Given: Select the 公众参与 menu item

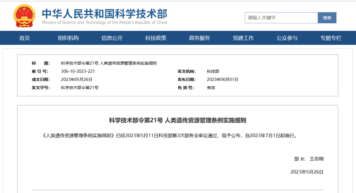Looking at the screenshot, I should click(x=287, y=38).
